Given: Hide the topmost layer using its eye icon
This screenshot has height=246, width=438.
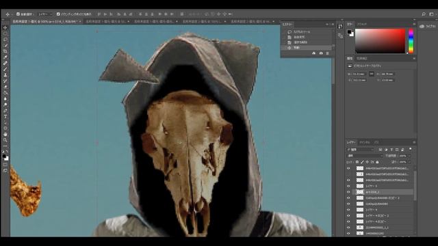Looking at the screenshot, I should (348, 168).
